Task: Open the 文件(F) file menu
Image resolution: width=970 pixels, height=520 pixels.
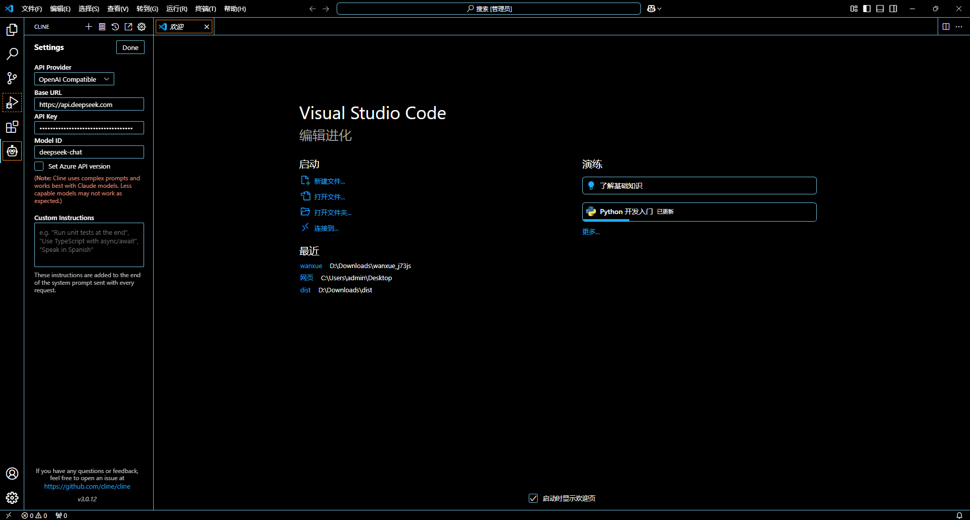Action: 32,9
